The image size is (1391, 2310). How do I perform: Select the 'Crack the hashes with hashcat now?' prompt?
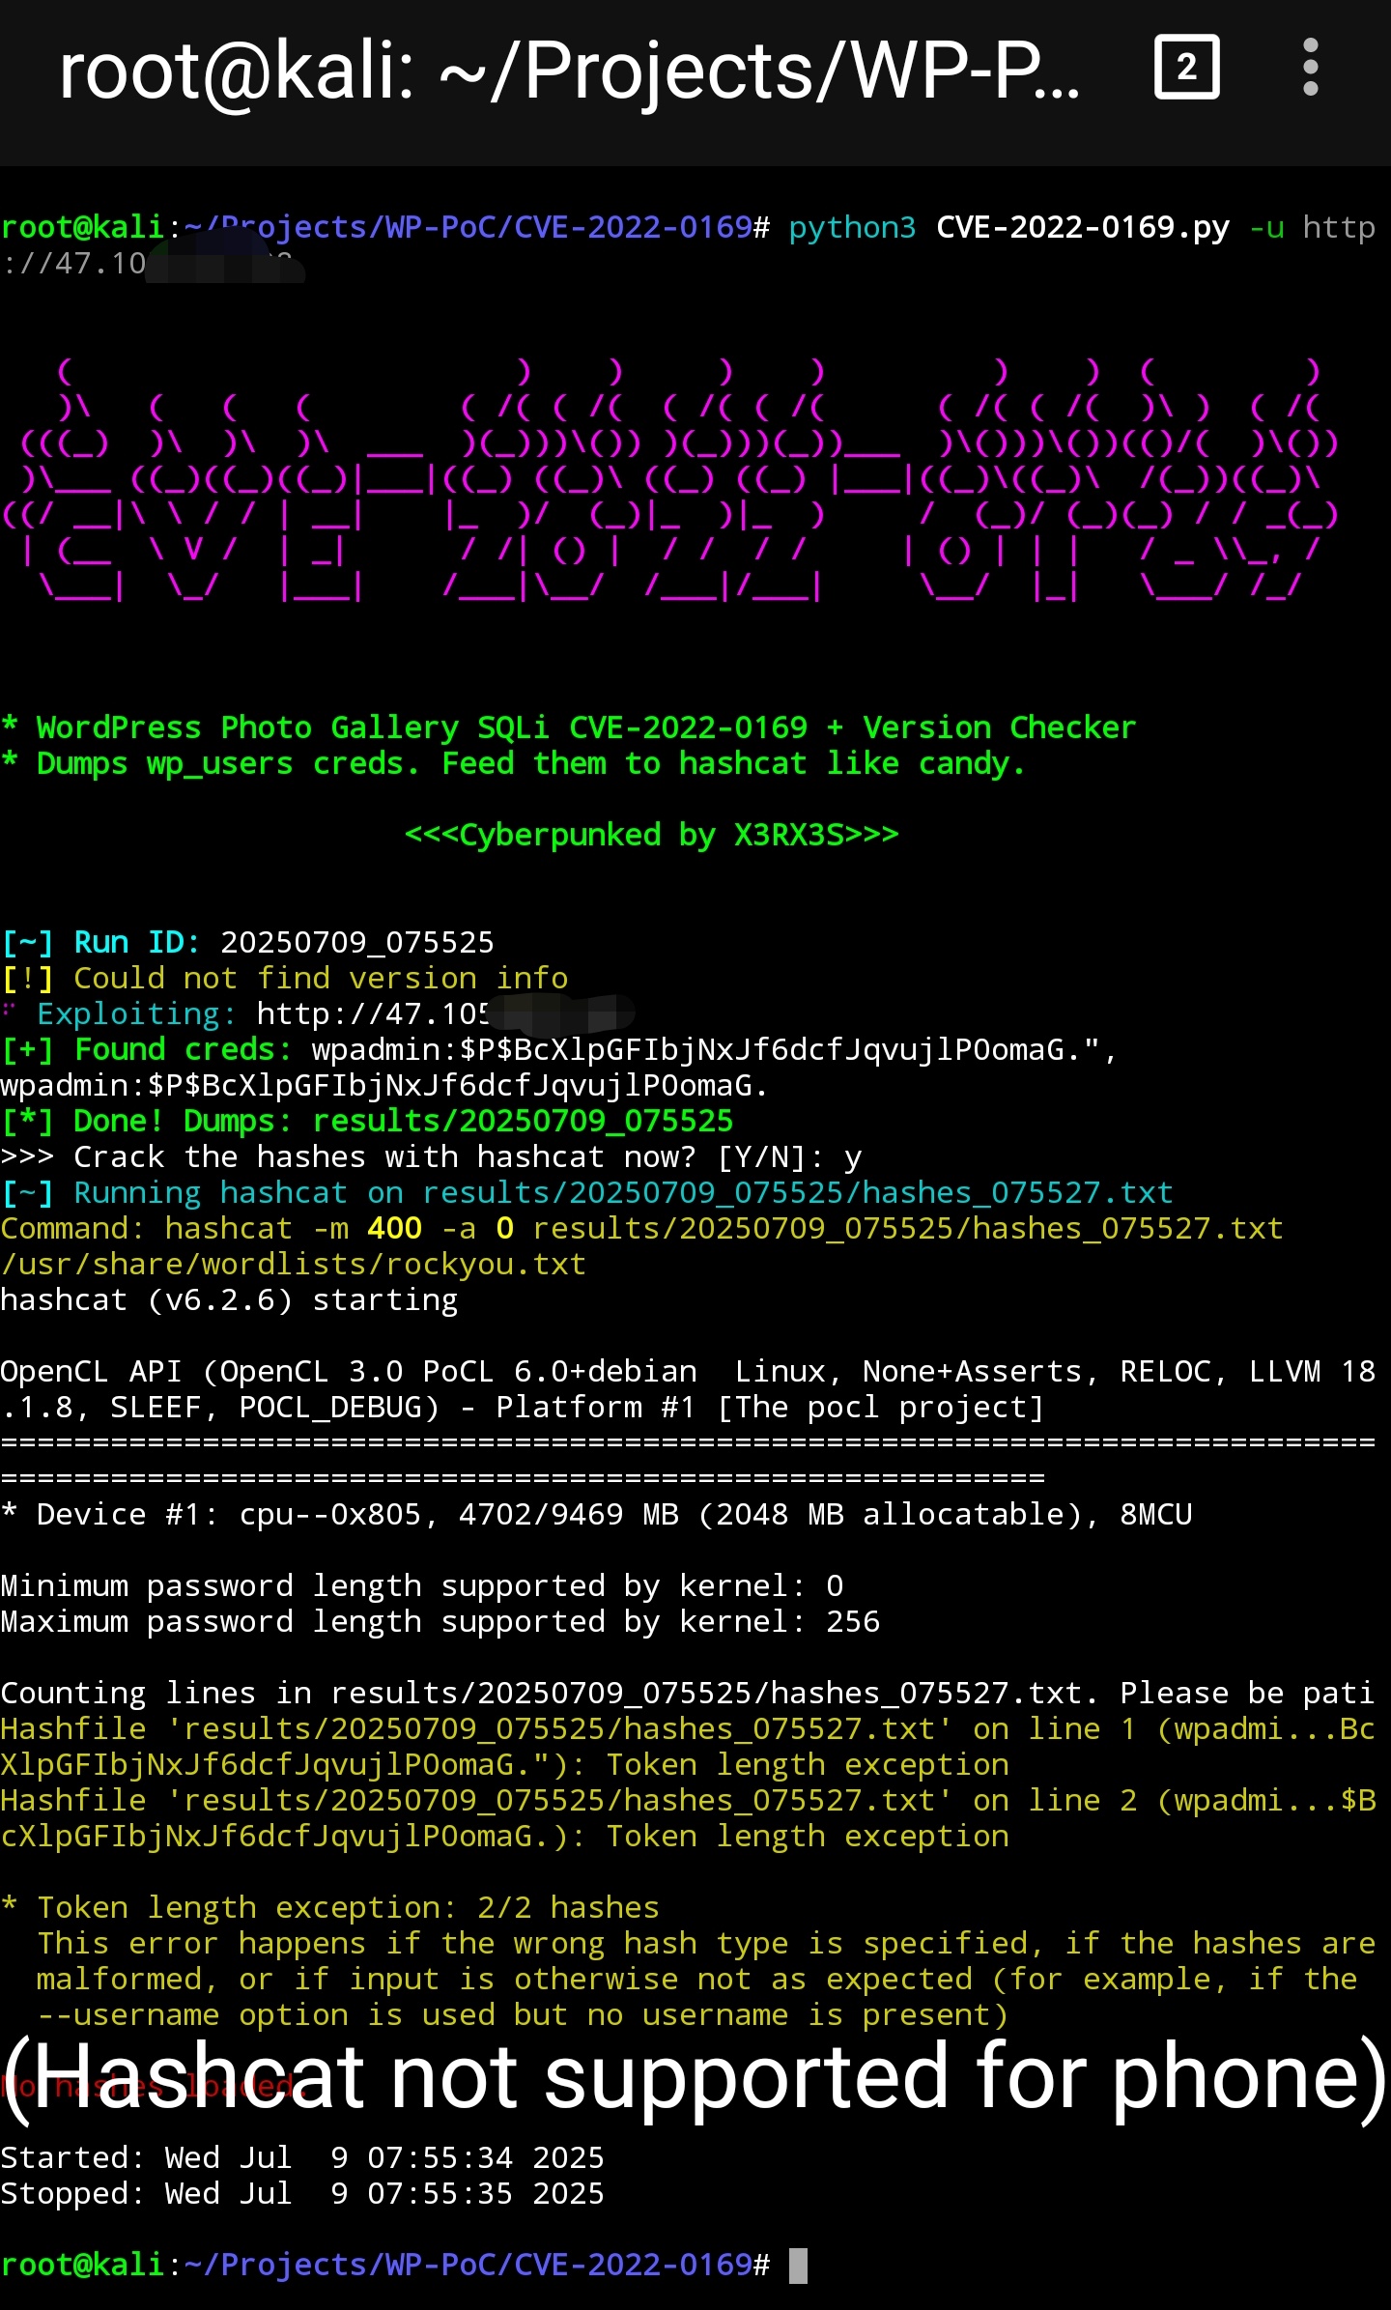point(431,1157)
